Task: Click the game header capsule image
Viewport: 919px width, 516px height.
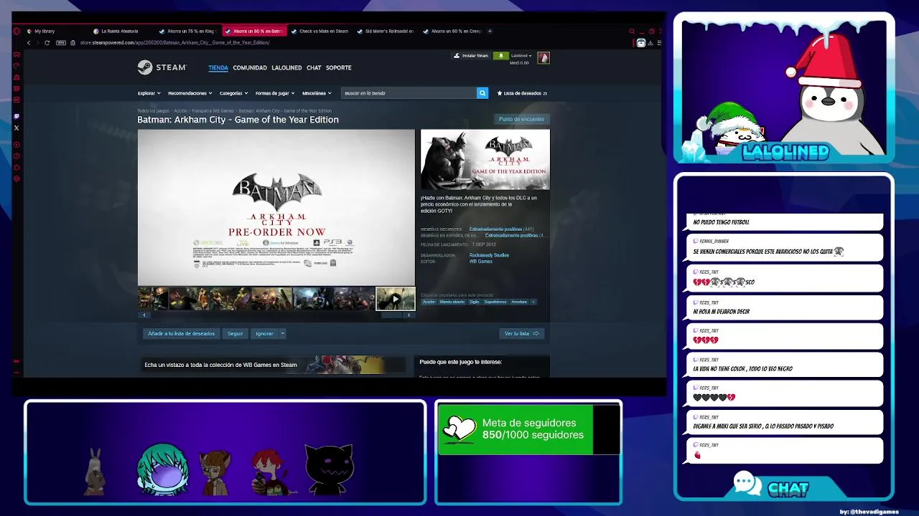Action: [485, 160]
